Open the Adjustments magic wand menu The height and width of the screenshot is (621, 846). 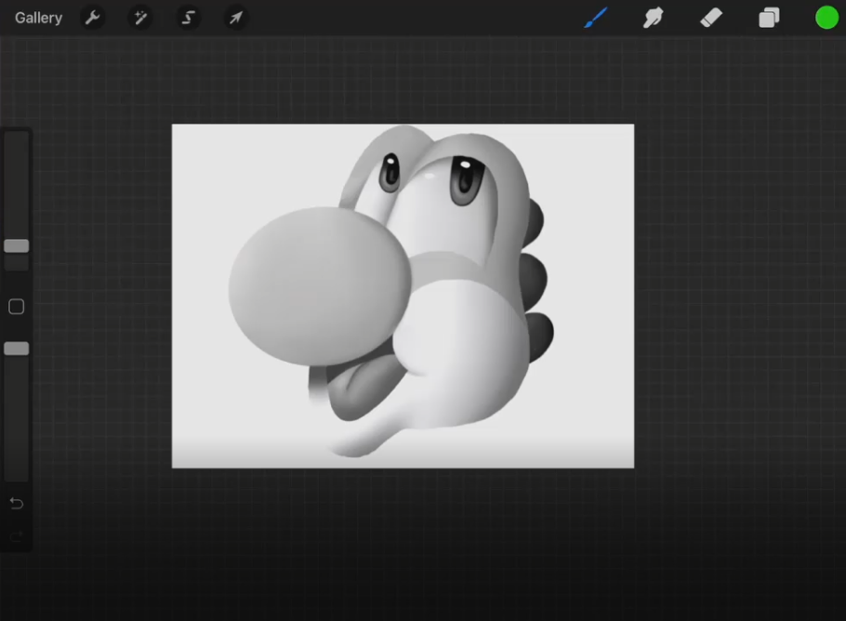coord(140,18)
